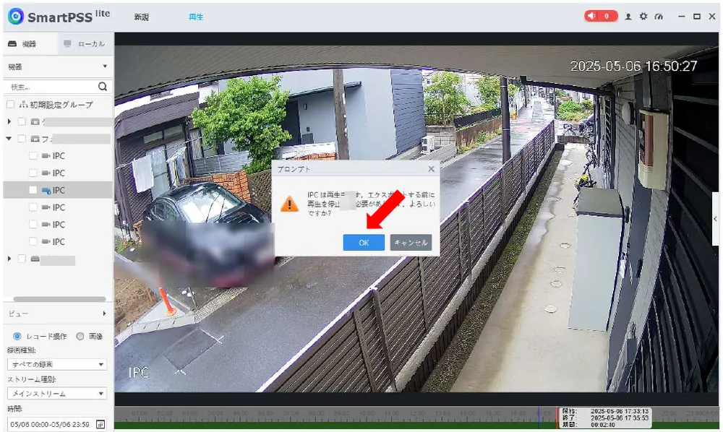The height and width of the screenshot is (432, 723).
Task: Check last device checkbox in tree
Action: 22,259
